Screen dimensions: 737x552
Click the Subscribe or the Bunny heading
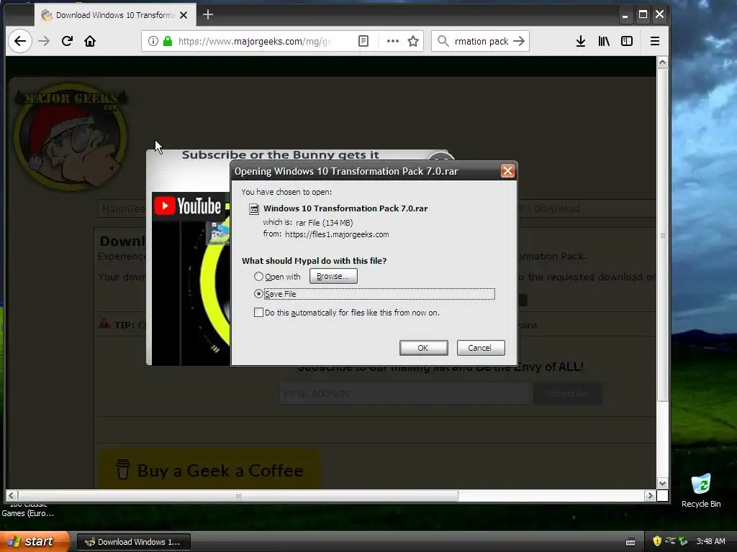click(280, 155)
